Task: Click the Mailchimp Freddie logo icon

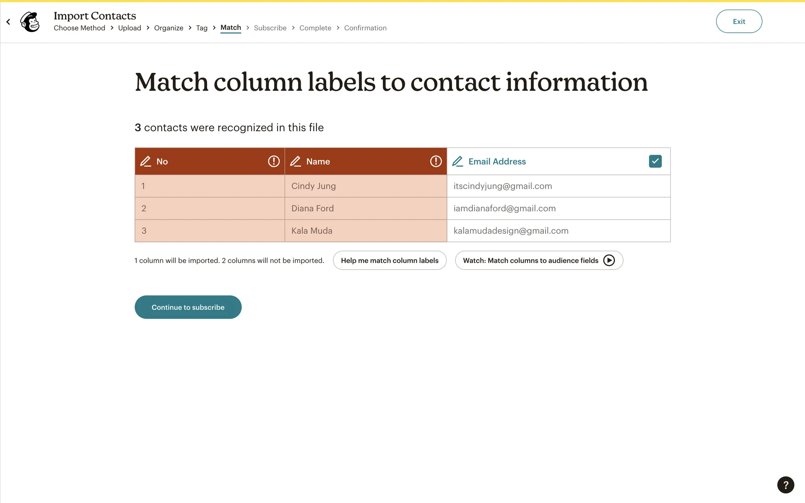Action: pyautogui.click(x=30, y=22)
